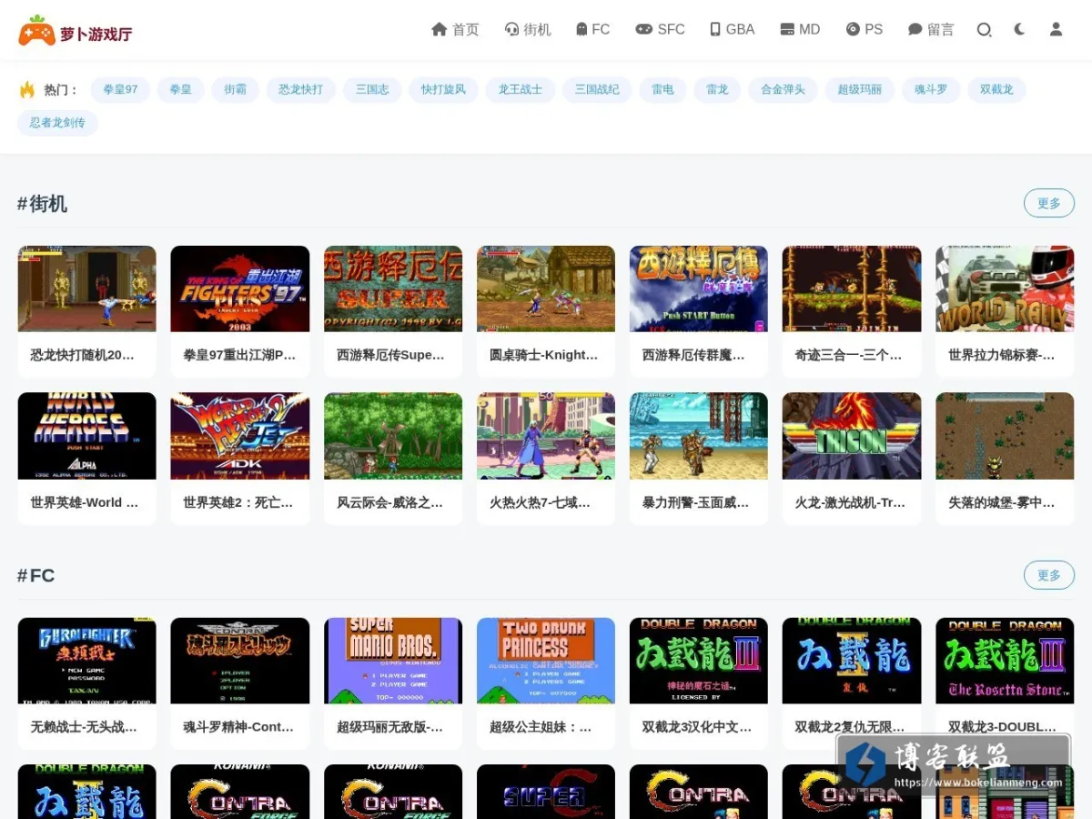Click 更多 button in 街机 section
The image size is (1092, 819).
1049,203
